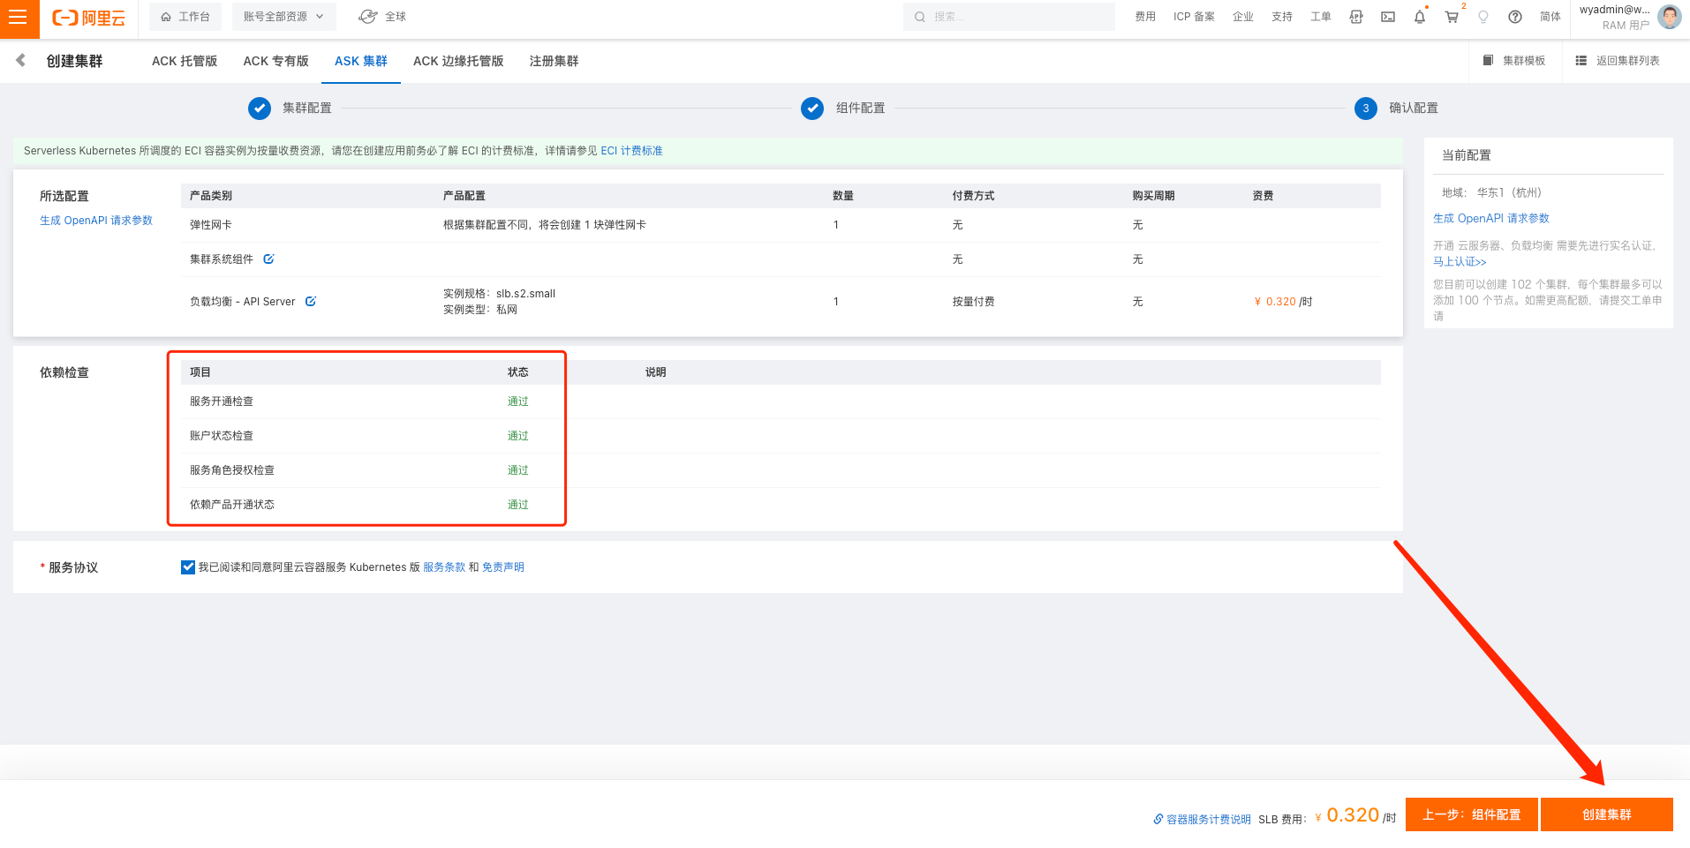Image resolution: width=1690 pixels, height=848 pixels.
Task: Open the wyadmin account name menu
Action: pyautogui.click(x=1614, y=10)
